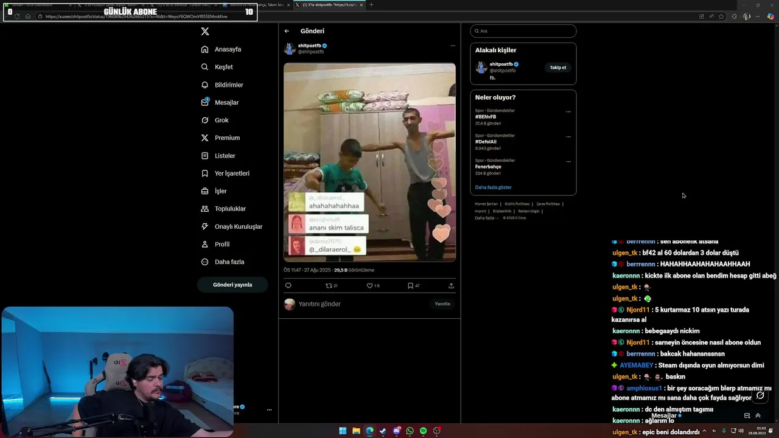779x438 pixels.
Task: Expand Daha fazla sidebar menu
Action: [223, 262]
